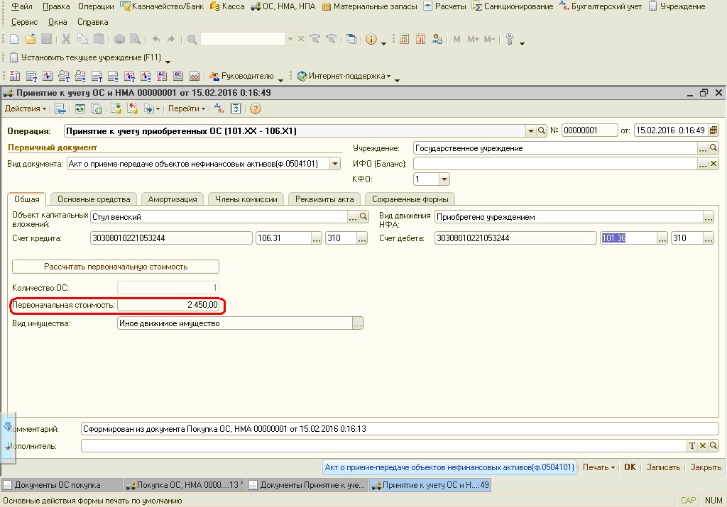Click the T button in Исполнитель field

tap(692, 446)
